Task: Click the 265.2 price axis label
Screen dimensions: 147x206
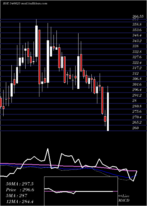Action: click(137, 123)
